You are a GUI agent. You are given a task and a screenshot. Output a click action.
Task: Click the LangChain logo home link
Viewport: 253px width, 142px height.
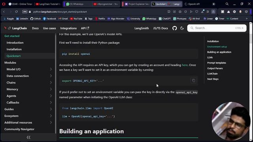pyautogui.click(x=15, y=28)
